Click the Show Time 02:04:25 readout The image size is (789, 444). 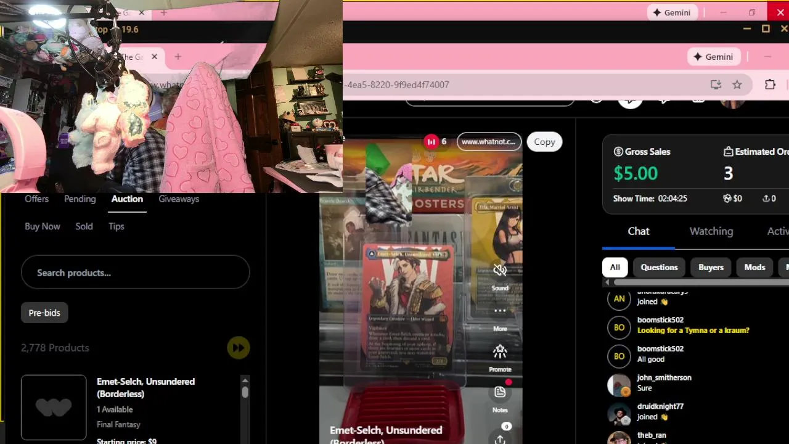click(x=650, y=199)
